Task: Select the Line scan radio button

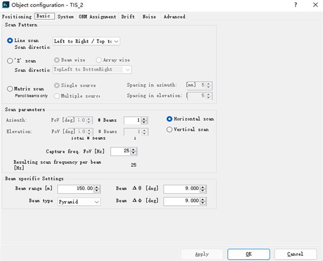Action: click(10, 40)
